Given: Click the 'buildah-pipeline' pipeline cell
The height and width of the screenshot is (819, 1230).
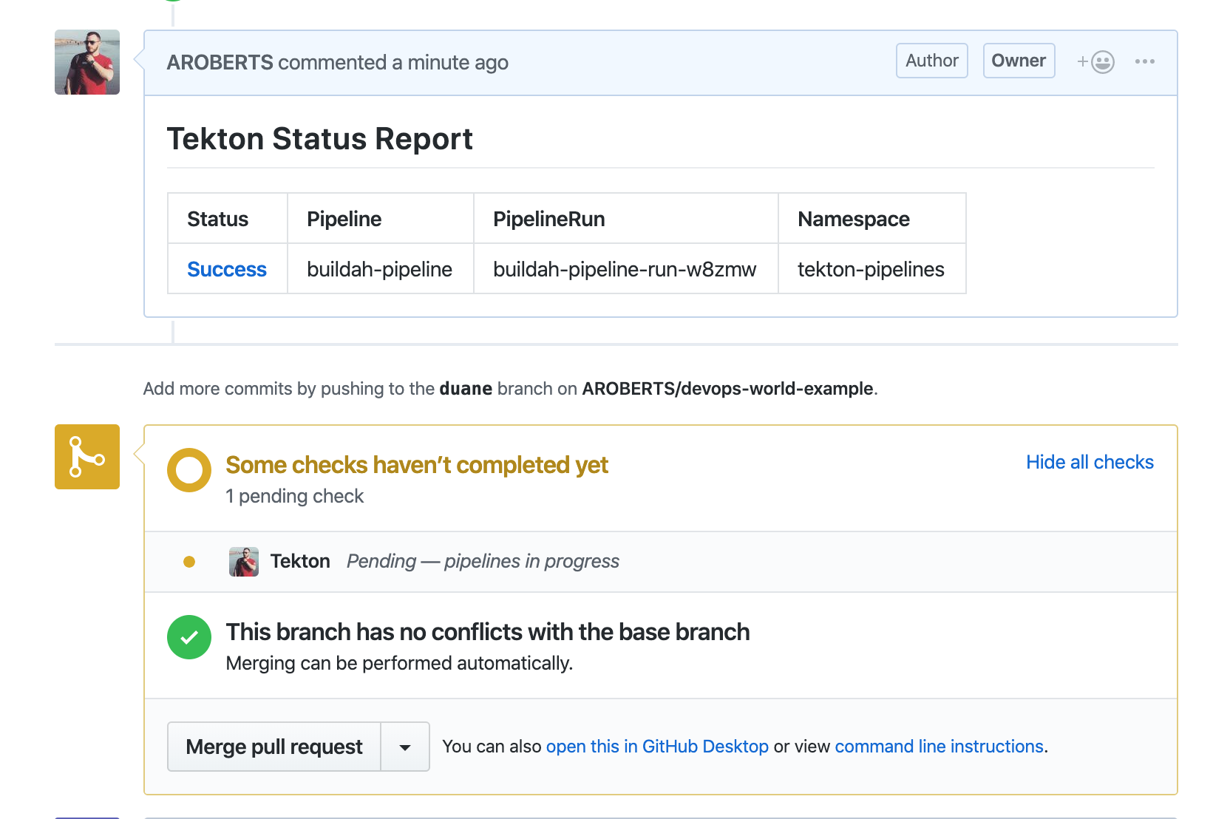Looking at the screenshot, I should pos(380,269).
